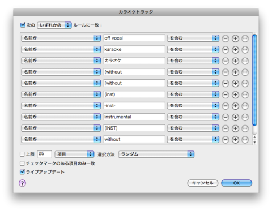Add a rule after the 'off vocal' row

235,38
